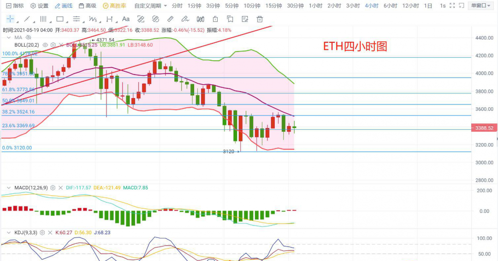This screenshot has width=498, height=261.
Task: Click the 3388.52 current price label
Action: pos(485,128)
